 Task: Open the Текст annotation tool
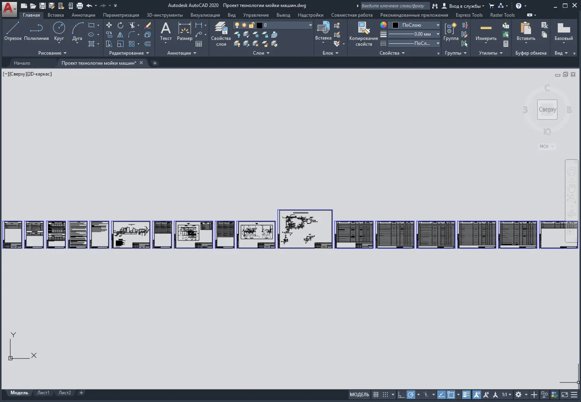pos(166,31)
